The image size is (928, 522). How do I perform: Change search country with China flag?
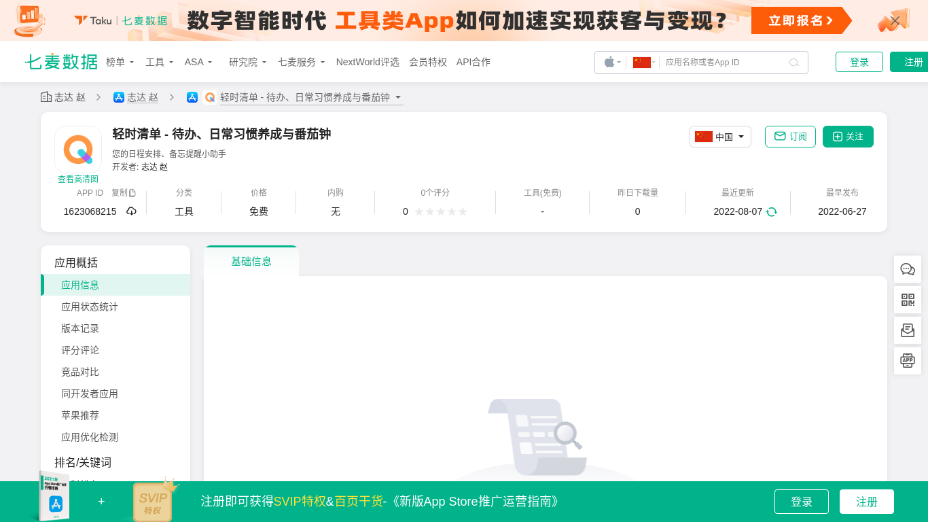click(644, 62)
